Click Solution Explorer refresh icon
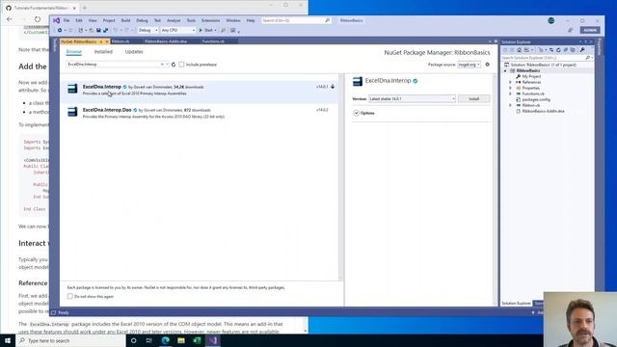 (x=558, y=50)
